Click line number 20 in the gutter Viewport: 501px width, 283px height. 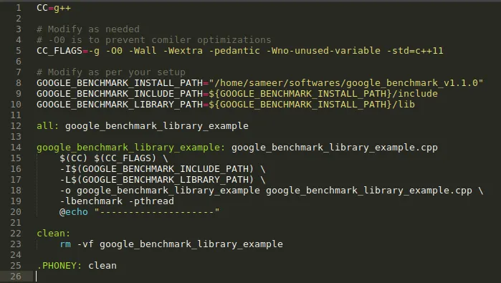click(x=16, y=212)
